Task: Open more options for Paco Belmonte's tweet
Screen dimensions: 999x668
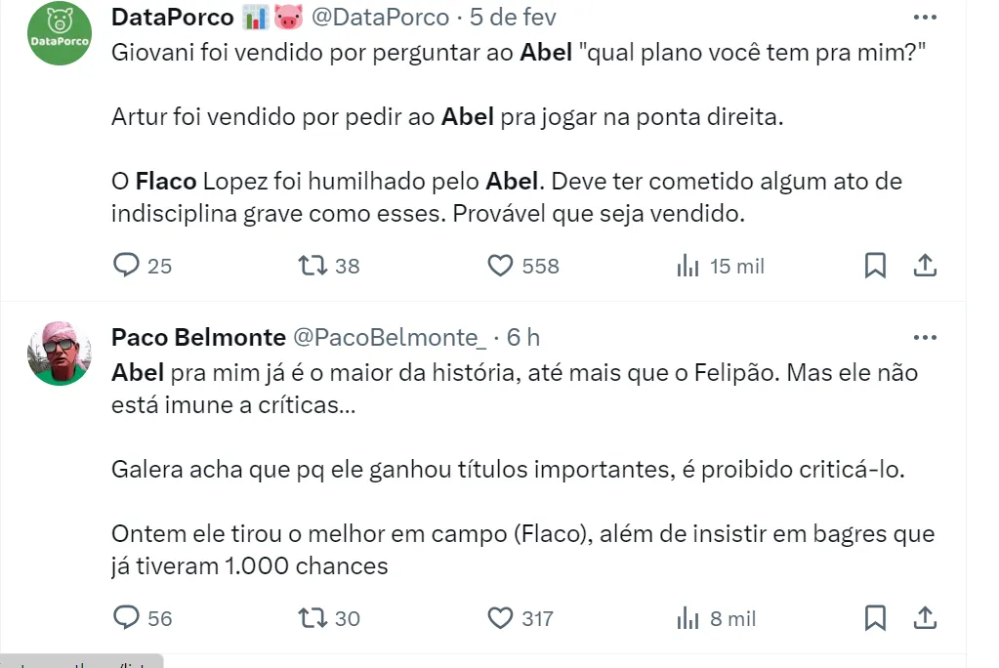Action: tap(924, 338)
